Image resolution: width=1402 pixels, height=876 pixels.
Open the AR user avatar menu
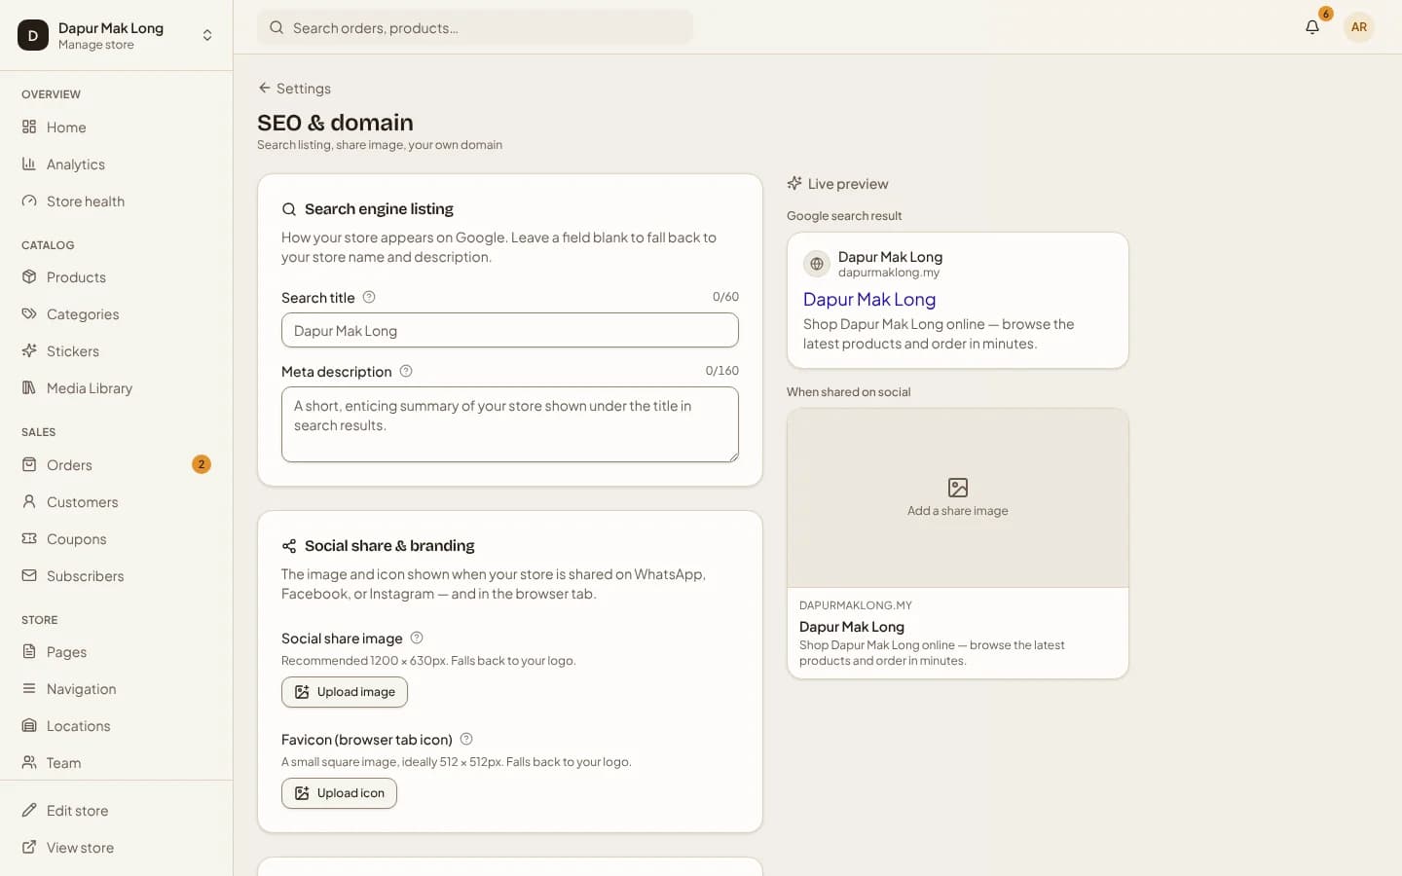click(1359, 27)
